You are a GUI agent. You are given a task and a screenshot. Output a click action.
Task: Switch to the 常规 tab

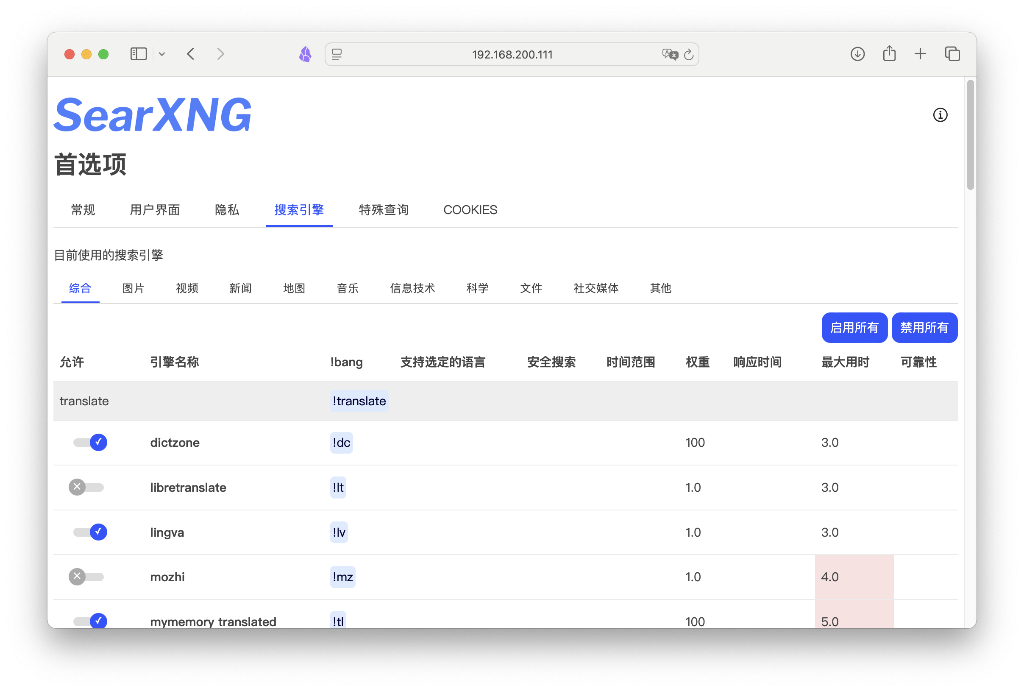pyautogui.click(x=83, y=210)
